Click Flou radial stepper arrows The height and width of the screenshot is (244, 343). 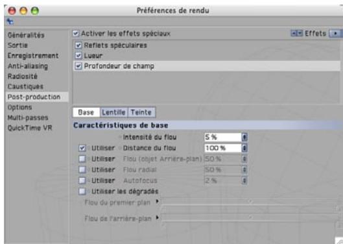[x=244, y=169]
